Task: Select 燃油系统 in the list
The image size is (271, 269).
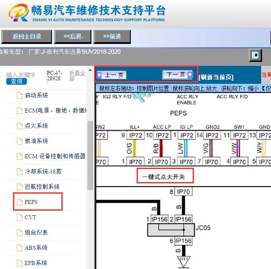Action: click(x=36, y=141)
